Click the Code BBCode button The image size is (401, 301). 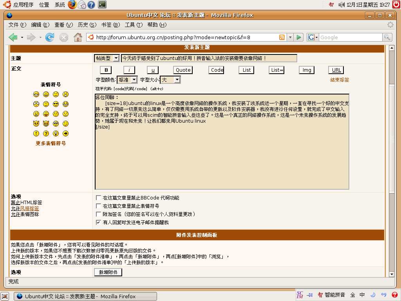(217, 70)
